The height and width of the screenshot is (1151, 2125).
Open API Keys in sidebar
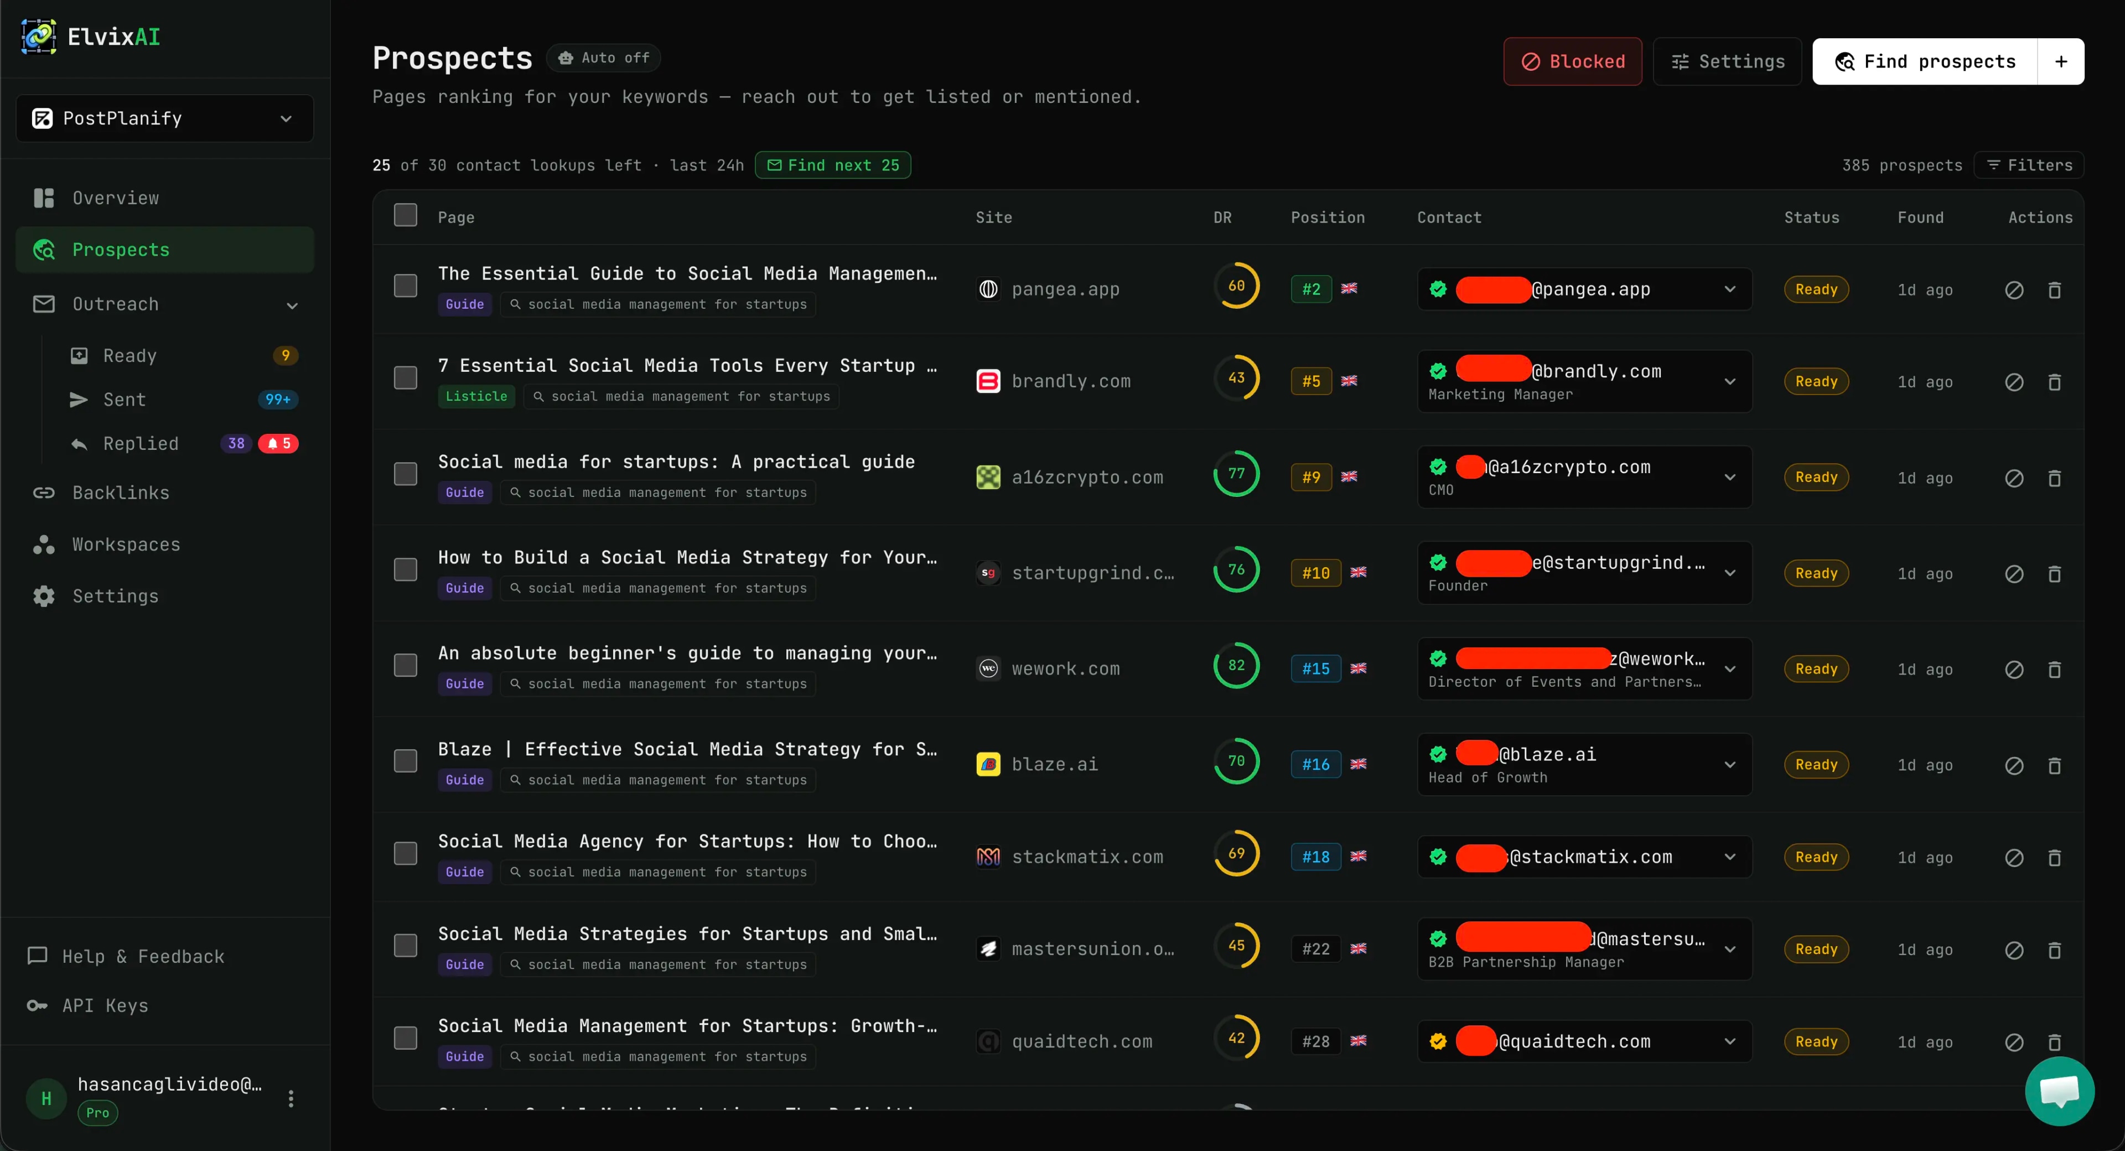pyautogui.click(x=89, y=1006)
